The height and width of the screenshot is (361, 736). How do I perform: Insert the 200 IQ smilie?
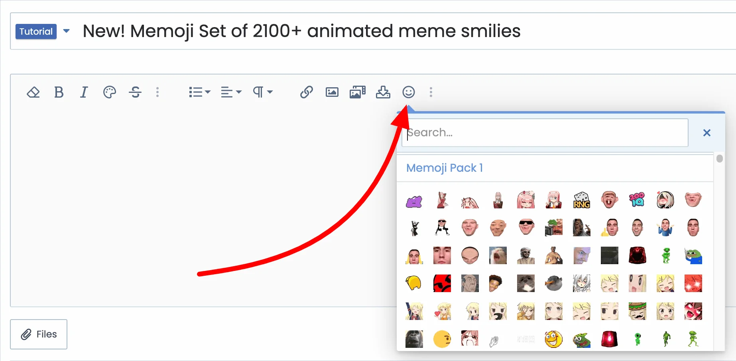(x=638, y=200)
